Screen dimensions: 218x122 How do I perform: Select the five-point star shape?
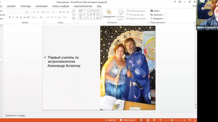pos(98,18)
